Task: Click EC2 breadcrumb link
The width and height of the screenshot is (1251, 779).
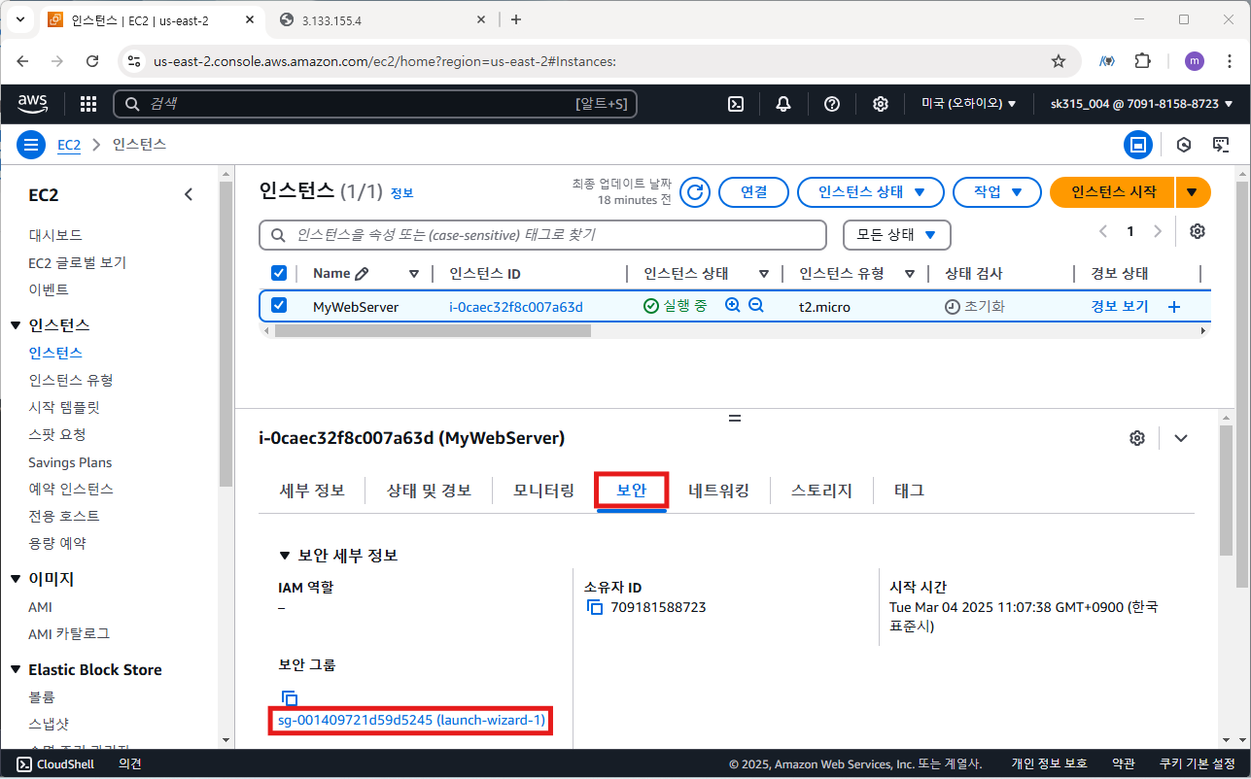Action: pos(68,145)
